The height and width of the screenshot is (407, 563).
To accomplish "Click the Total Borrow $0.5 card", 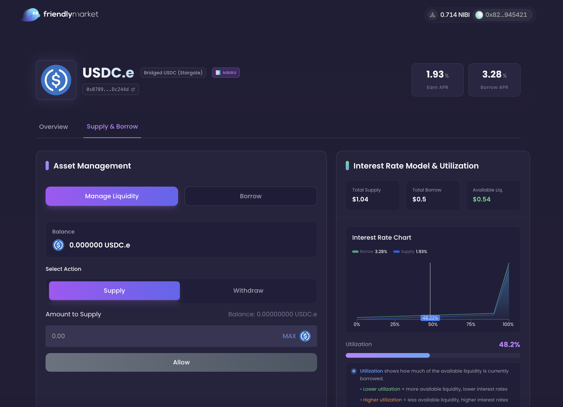I will coord(433,195).
